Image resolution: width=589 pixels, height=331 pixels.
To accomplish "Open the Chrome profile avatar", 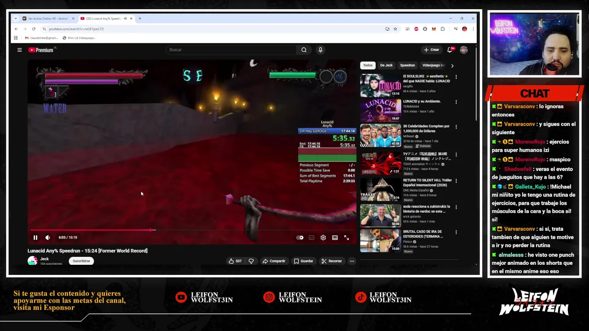I will 464,29.
